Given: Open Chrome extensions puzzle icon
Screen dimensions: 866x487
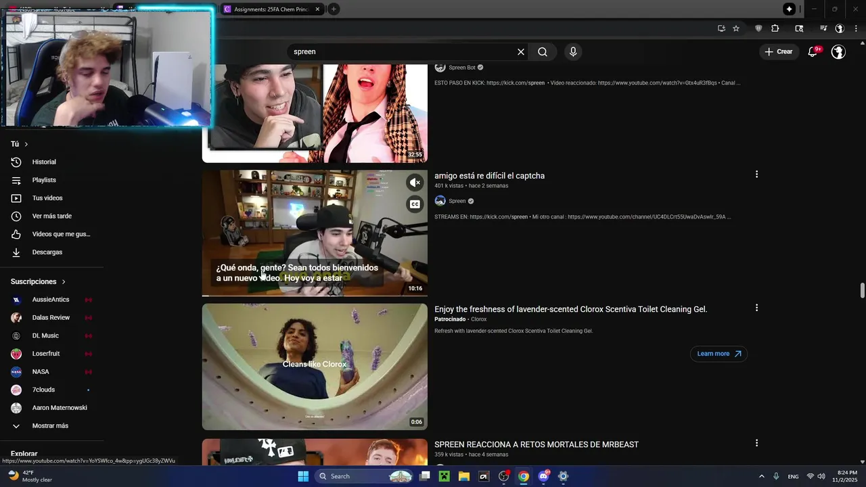Looking at the screenshot, I should (x=775, y=28).
